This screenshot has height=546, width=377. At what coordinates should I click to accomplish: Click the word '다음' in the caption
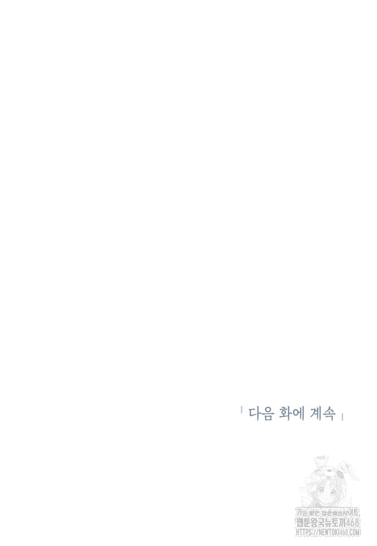tap(260, 413)
